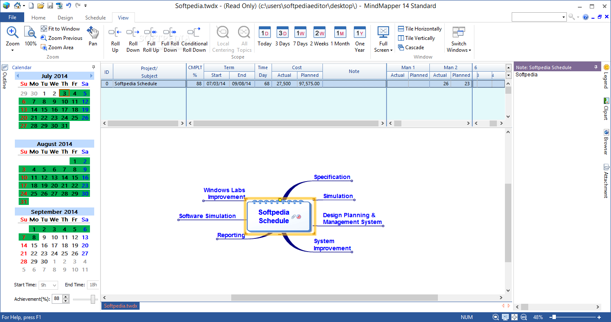The image size is (611, 322).
Task: Increase Achievement percent with up arrow
Action: pyautogui.click(x=65, y=297)
